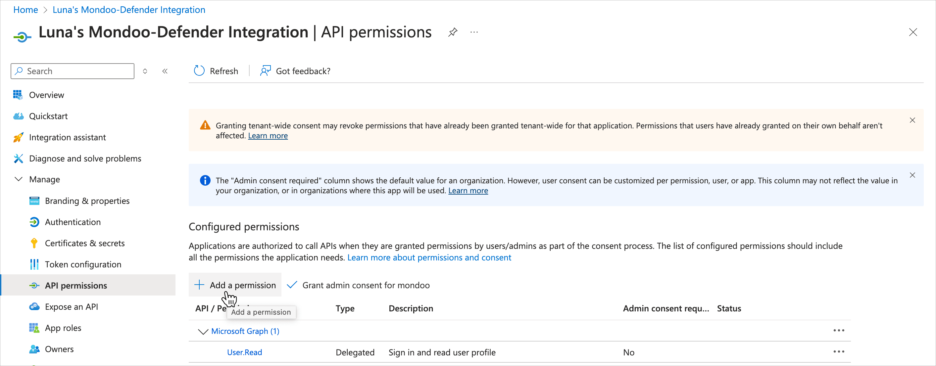Image resolution: width=936 pixels, height=366 pixels.
Task: Close the admin consent info notice
Action: (x=912, y=175)
